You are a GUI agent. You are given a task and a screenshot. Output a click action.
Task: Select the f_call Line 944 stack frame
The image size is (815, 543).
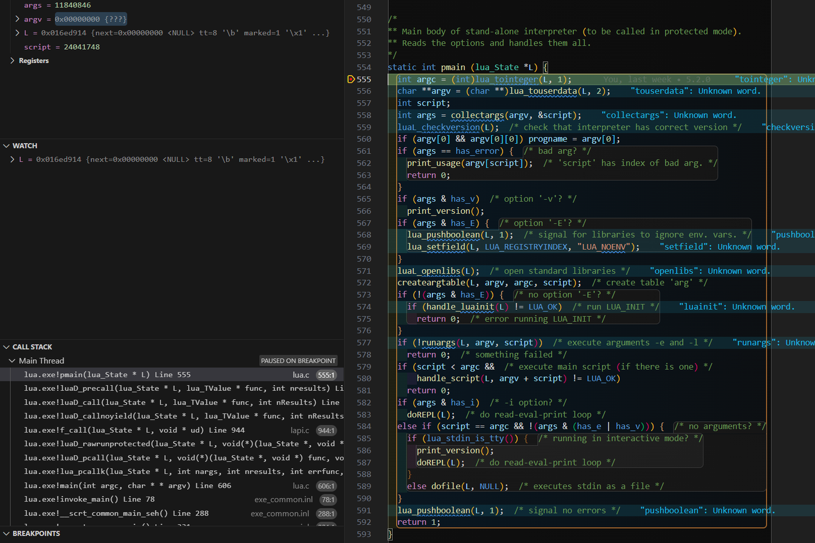pos(172,430)
